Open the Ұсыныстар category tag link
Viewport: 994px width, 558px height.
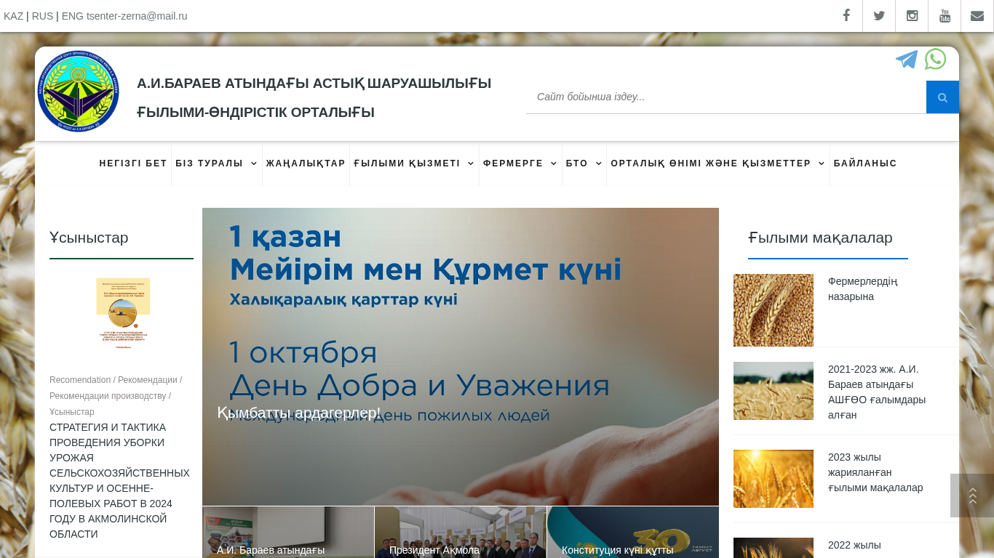(72, 412)
